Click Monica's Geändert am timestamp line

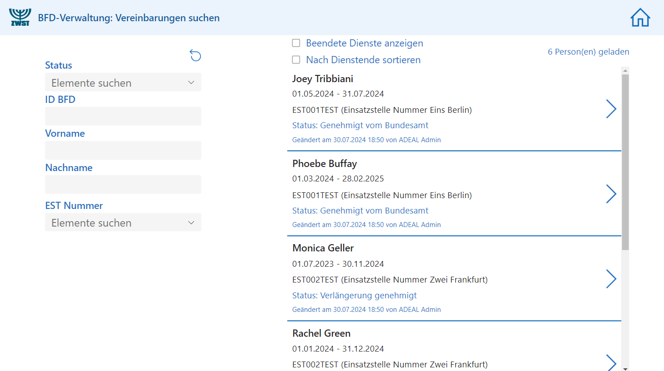click(367, 310)
